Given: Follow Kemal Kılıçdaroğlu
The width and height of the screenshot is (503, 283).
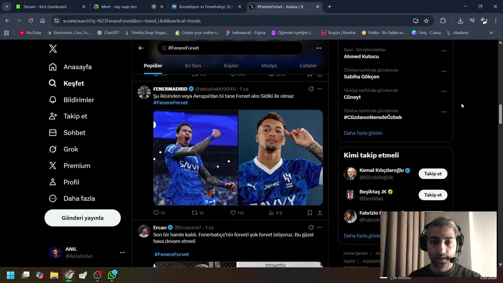Looking at the screenshot, I should [x=433, y=174].
